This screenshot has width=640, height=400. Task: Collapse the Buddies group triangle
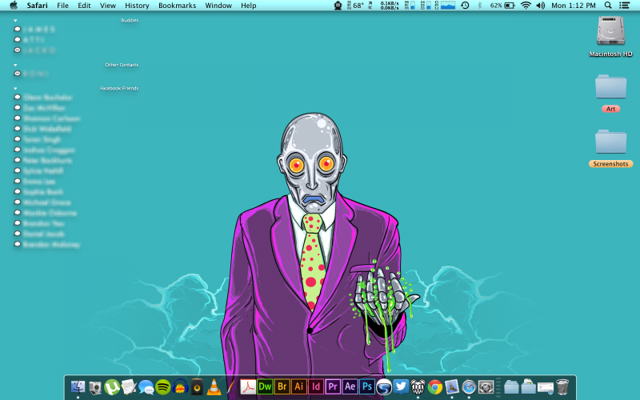point(15,21)
